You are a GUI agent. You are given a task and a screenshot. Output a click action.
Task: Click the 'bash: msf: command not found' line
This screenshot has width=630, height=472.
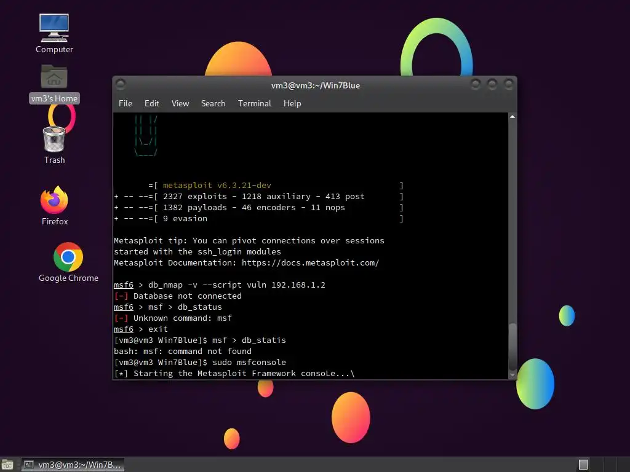pyautogui.click(x=183, y=351)
